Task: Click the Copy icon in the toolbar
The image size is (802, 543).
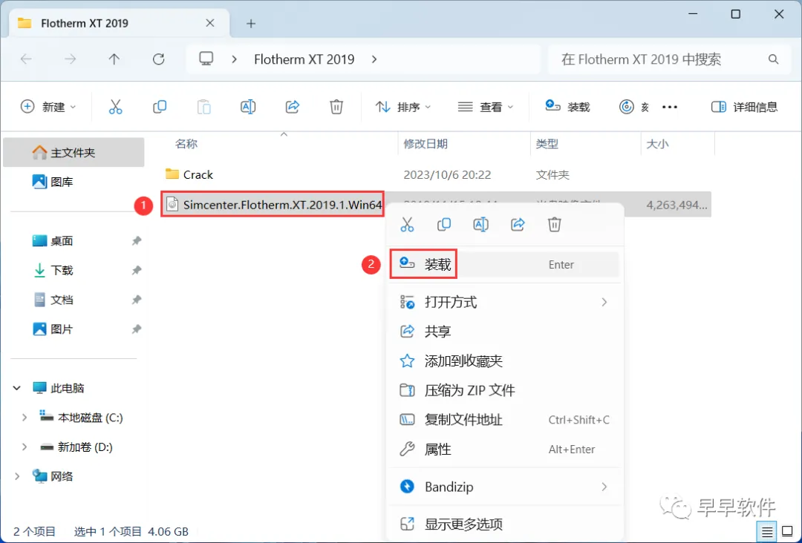Action: tap(160, 107)
